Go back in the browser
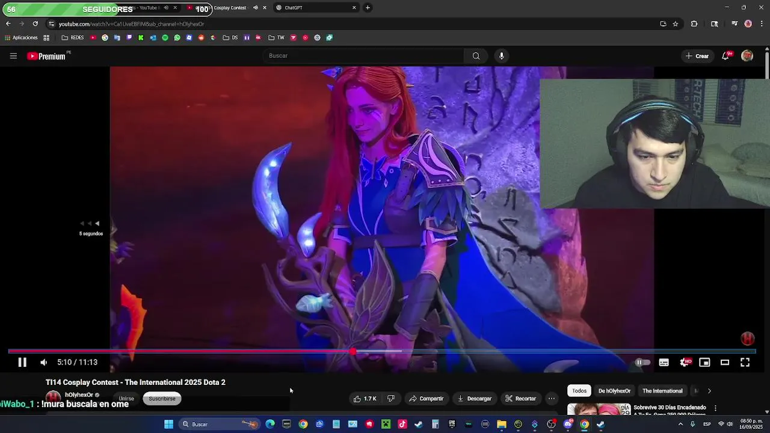This screenshot has height=433, width=770. pyautogui.click(x=8, y=24)
